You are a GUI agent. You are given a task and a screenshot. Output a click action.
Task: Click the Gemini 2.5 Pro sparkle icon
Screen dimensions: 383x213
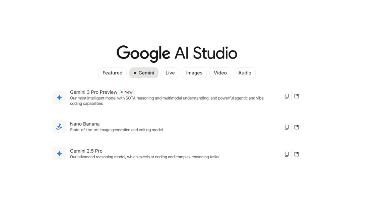pyautogui.click(x=59, y=154)
